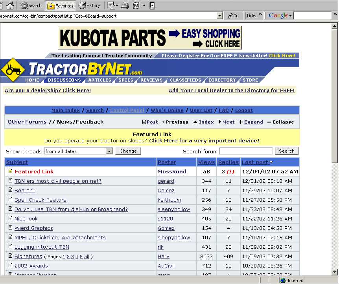Click the scrollbar up arrow

tap(334, 26)
